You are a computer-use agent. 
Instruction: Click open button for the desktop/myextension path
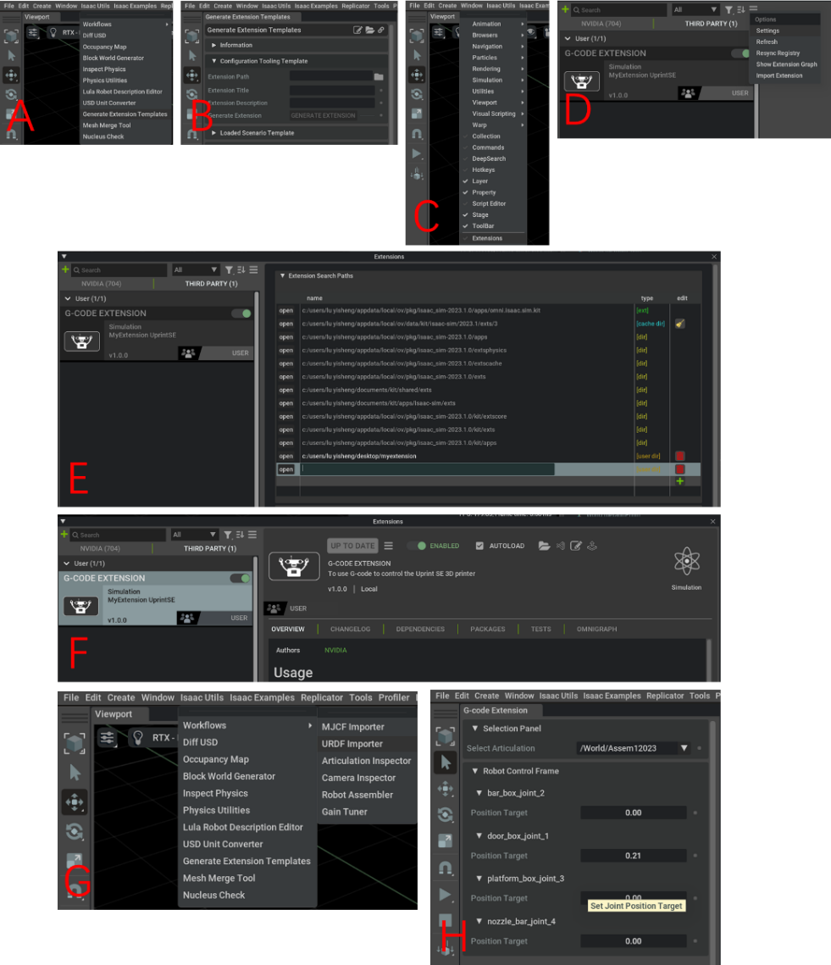coord(285,456)
